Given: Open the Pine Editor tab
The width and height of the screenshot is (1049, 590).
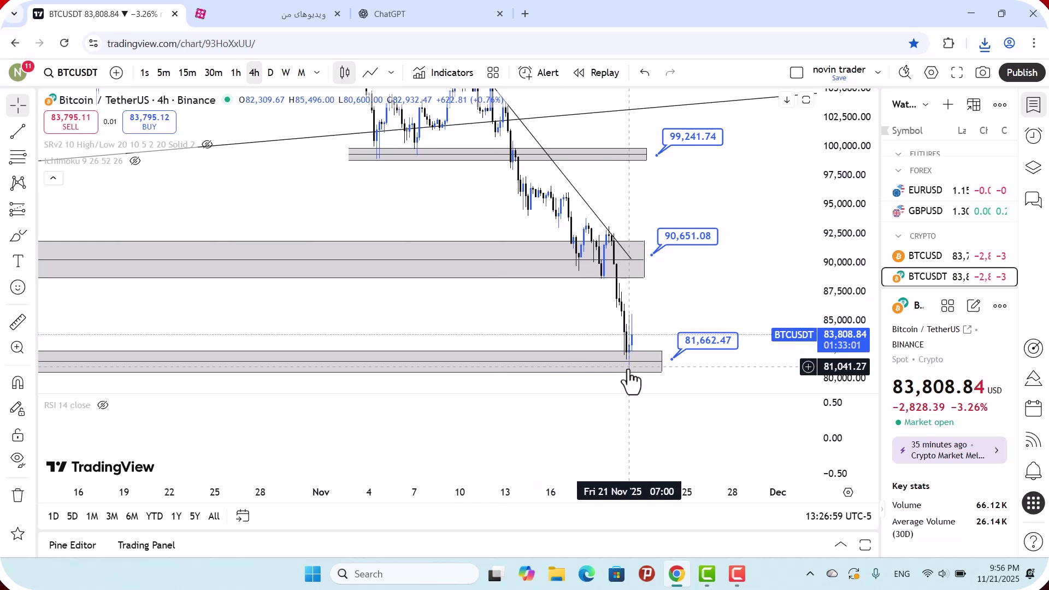Looking at the screenshot, I should tap(73, 545).
